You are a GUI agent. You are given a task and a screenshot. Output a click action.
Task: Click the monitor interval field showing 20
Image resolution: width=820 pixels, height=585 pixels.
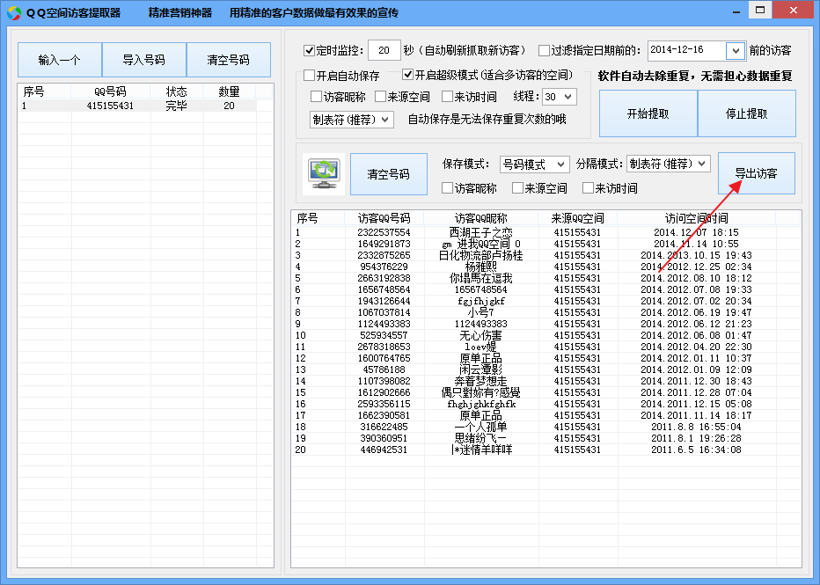(x=384, y=50)
